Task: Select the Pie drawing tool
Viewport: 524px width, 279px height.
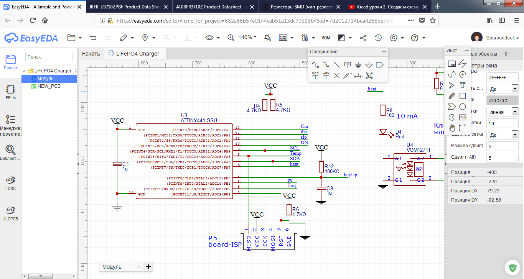Action: [452, 117]
